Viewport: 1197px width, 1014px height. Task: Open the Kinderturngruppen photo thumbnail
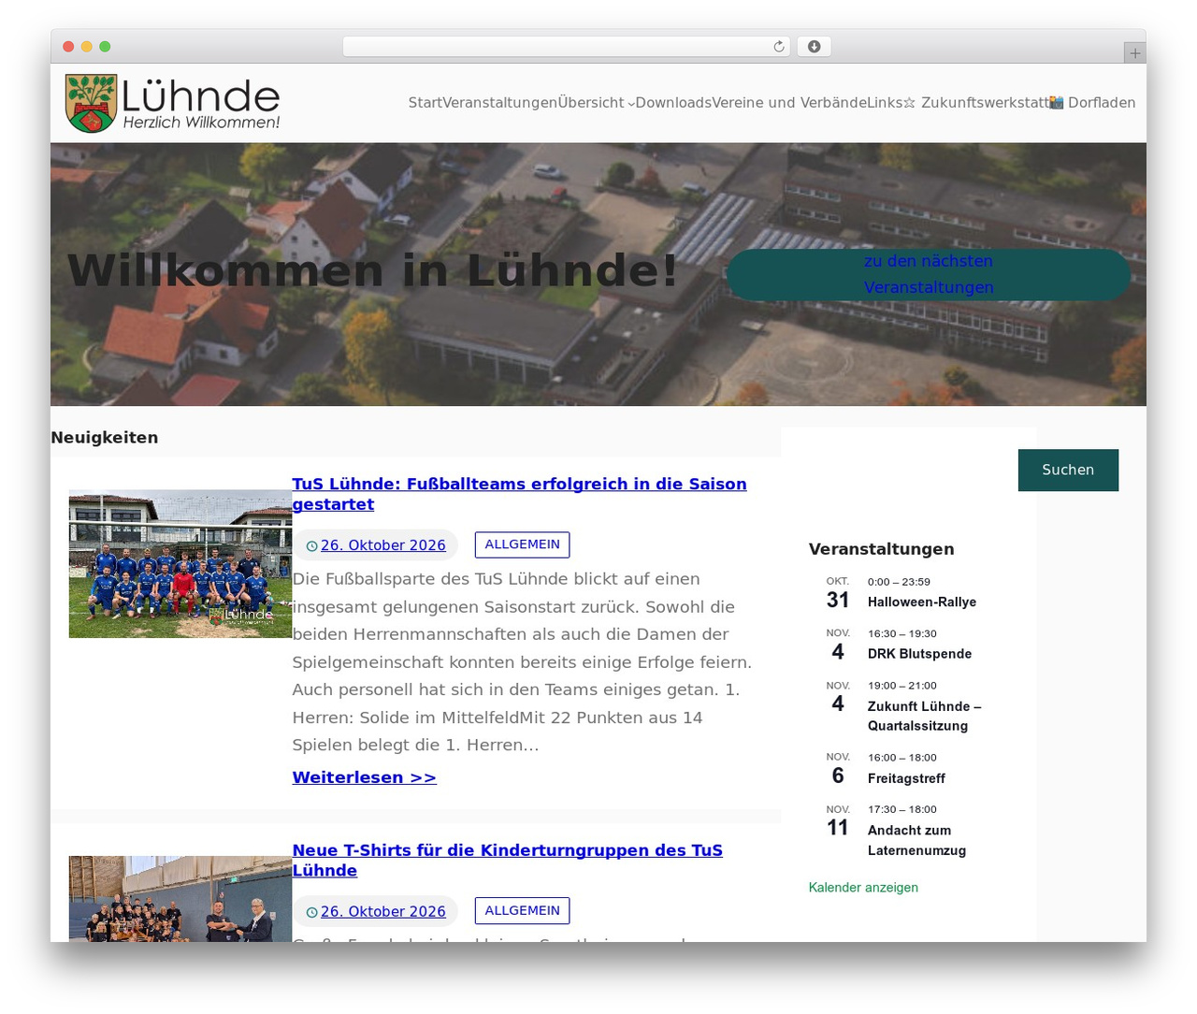point(180,899)
